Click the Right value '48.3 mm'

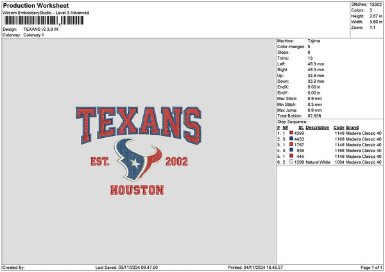tap(316, 70)
